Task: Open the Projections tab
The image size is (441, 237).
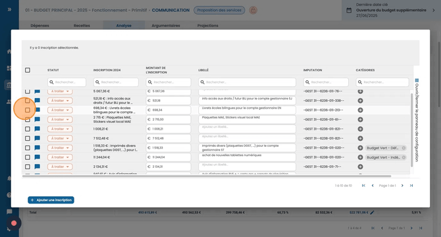Action: click(x=207, y=26)
